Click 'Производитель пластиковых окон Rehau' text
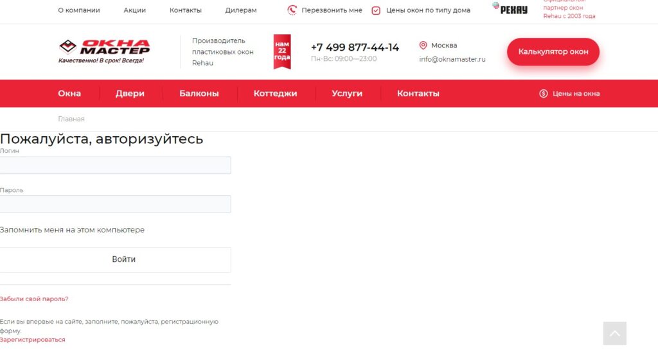Viewport: 658px width, 357px height. pos(223,51)
